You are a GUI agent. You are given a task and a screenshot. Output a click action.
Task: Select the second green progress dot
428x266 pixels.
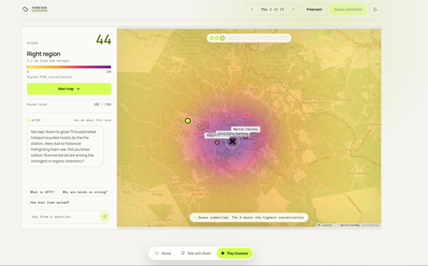(x=217, y=38)
